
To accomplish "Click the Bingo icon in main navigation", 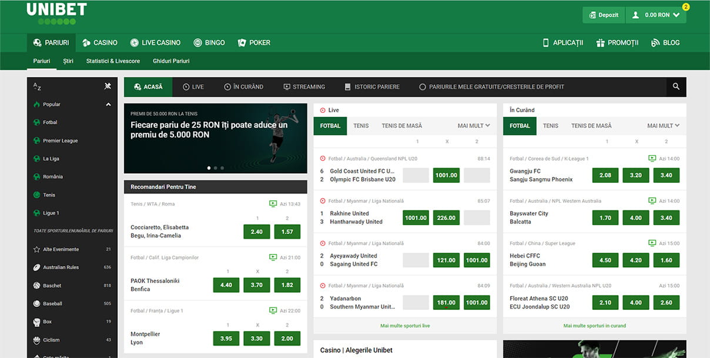I will 198,42.
